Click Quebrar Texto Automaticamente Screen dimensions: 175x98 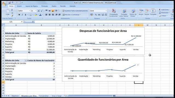pyautogui.click(x=75, y=11)
